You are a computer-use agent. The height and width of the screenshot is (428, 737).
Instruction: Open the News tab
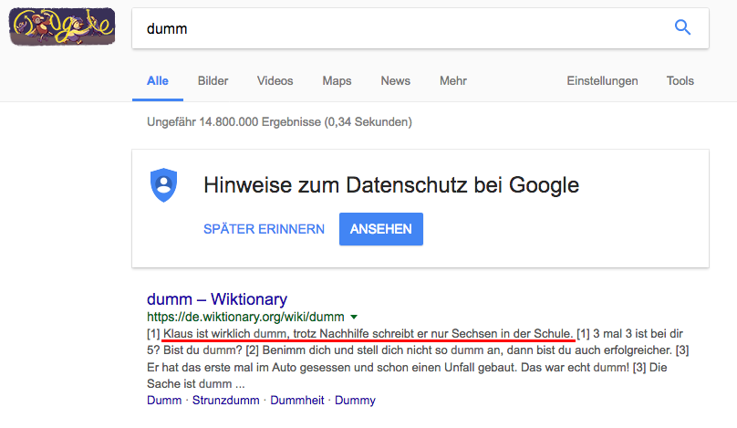395,81
